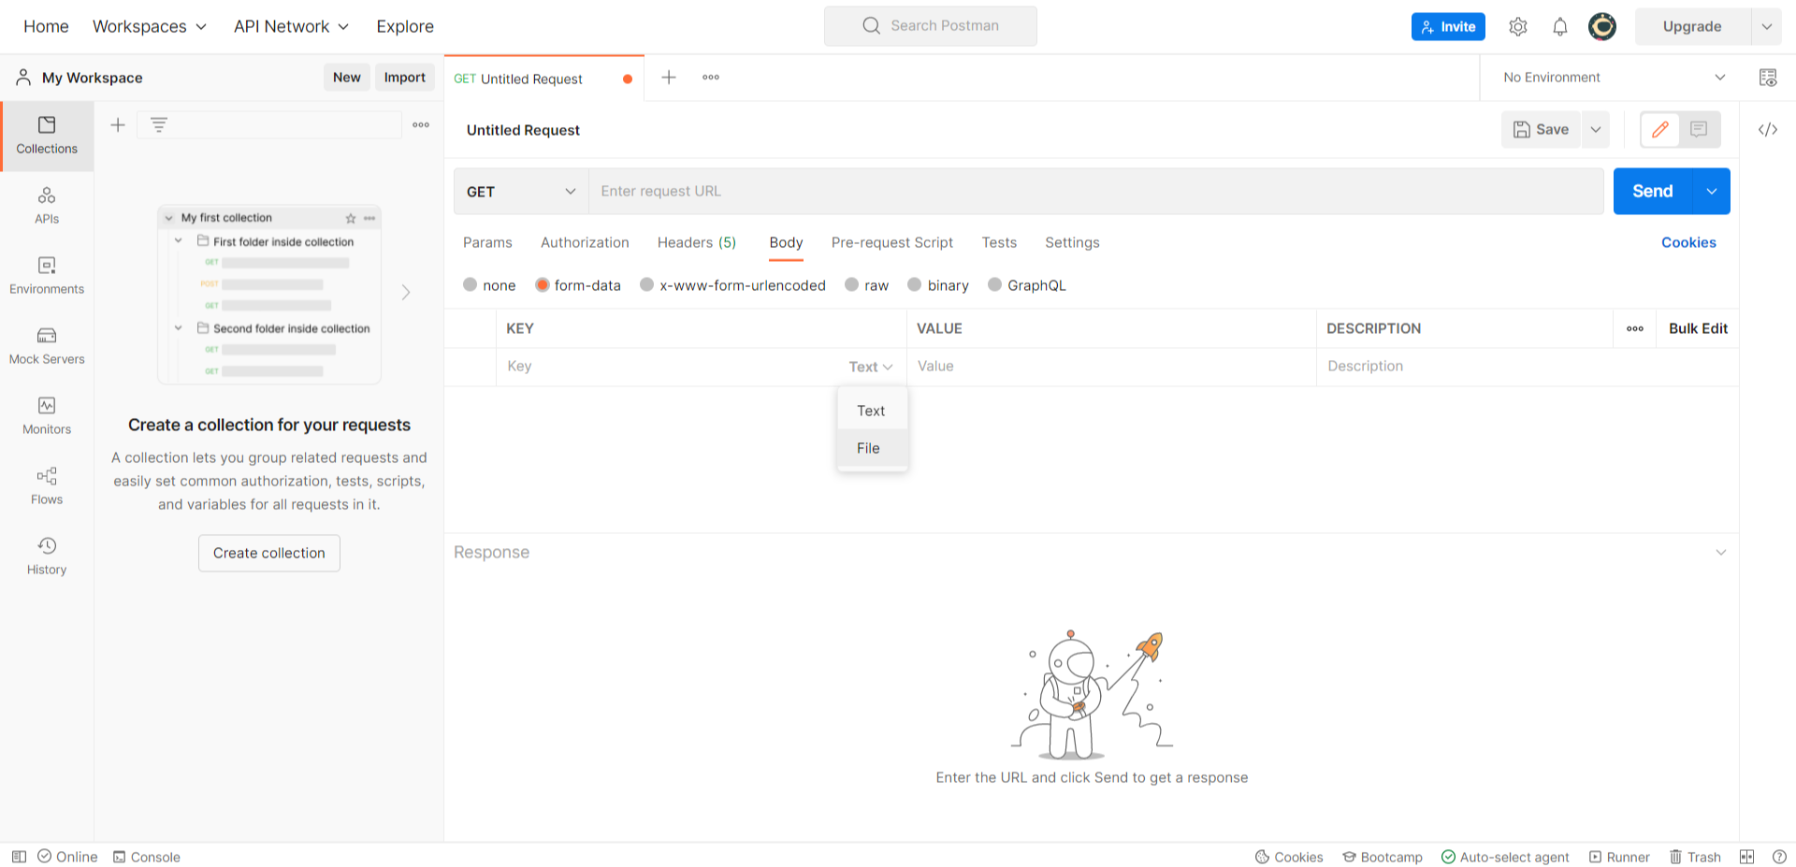Create new collection with plus icon
The width and height of the screenshot is (1796, 867).
[118, 124]
